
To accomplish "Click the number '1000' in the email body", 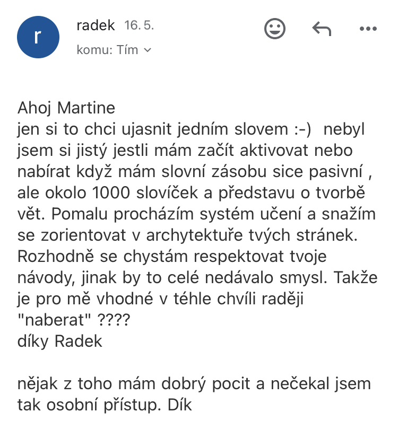I will pos(111,193).
